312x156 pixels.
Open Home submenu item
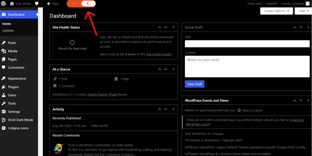pyautogui.click(x=7, y=24)
